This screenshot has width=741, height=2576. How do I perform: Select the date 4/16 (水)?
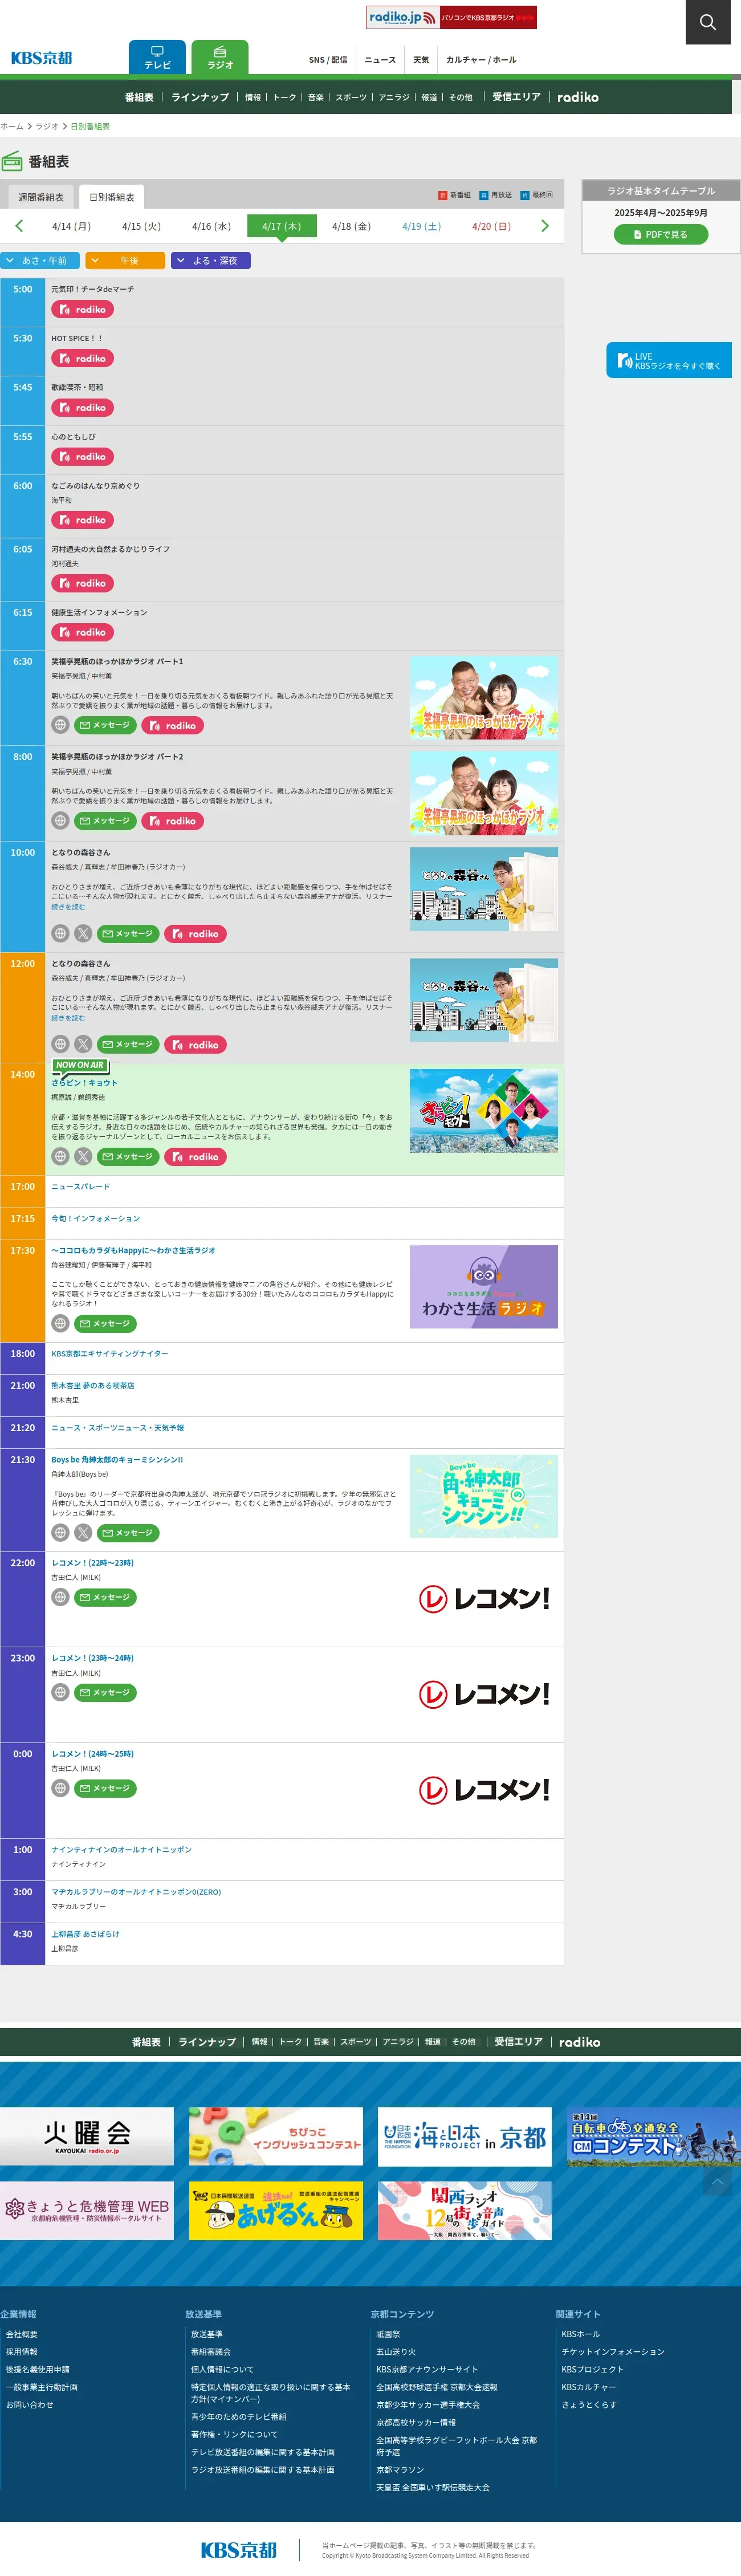tap(211, 227)
